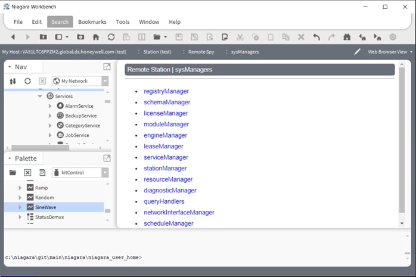Click the Nav panel refresh icon
This screenshot has height=277, width=416.
tap(27, 81)
